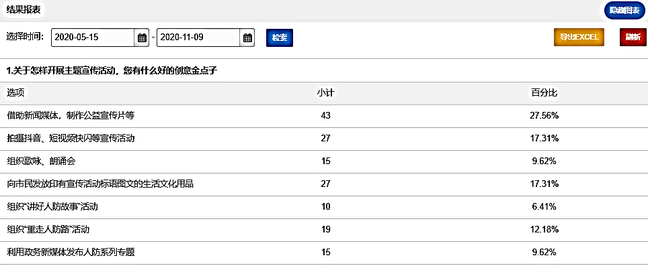This screenshot has width=648, height=270.
Task: Open the end date calendar picker icon
Action: tap(247, 38)
